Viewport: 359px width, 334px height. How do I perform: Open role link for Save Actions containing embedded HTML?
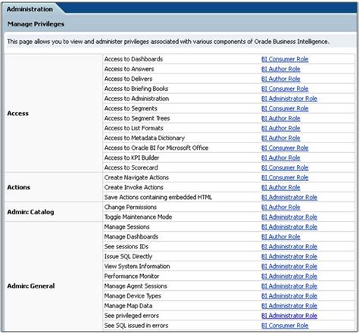[x=289, y=197]
